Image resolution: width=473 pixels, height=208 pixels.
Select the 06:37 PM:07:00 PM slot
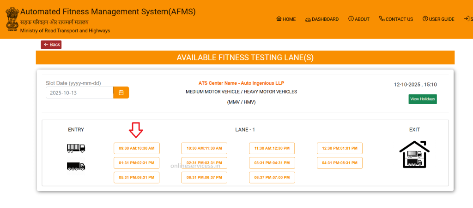pyautogui.click(x=272, y=178)
